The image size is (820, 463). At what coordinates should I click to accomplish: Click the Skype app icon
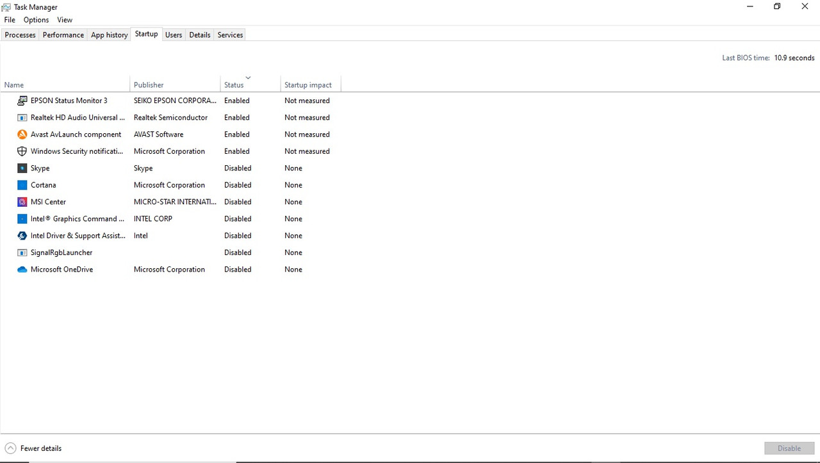point(22,168)
